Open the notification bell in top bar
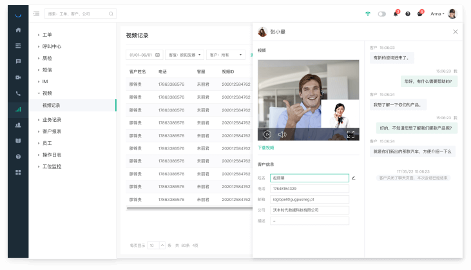The height and width of the screenshot is (270, 471). point(396,14)
